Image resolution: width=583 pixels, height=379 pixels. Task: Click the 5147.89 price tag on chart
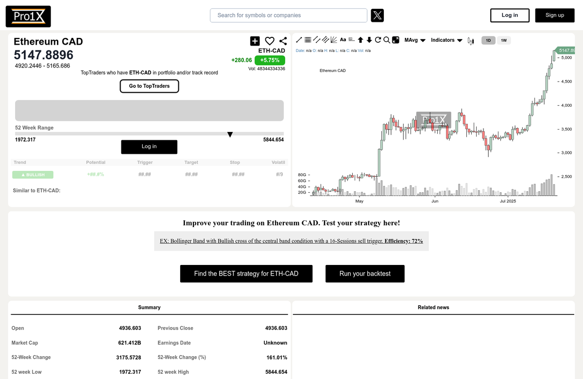coord(566,50)
